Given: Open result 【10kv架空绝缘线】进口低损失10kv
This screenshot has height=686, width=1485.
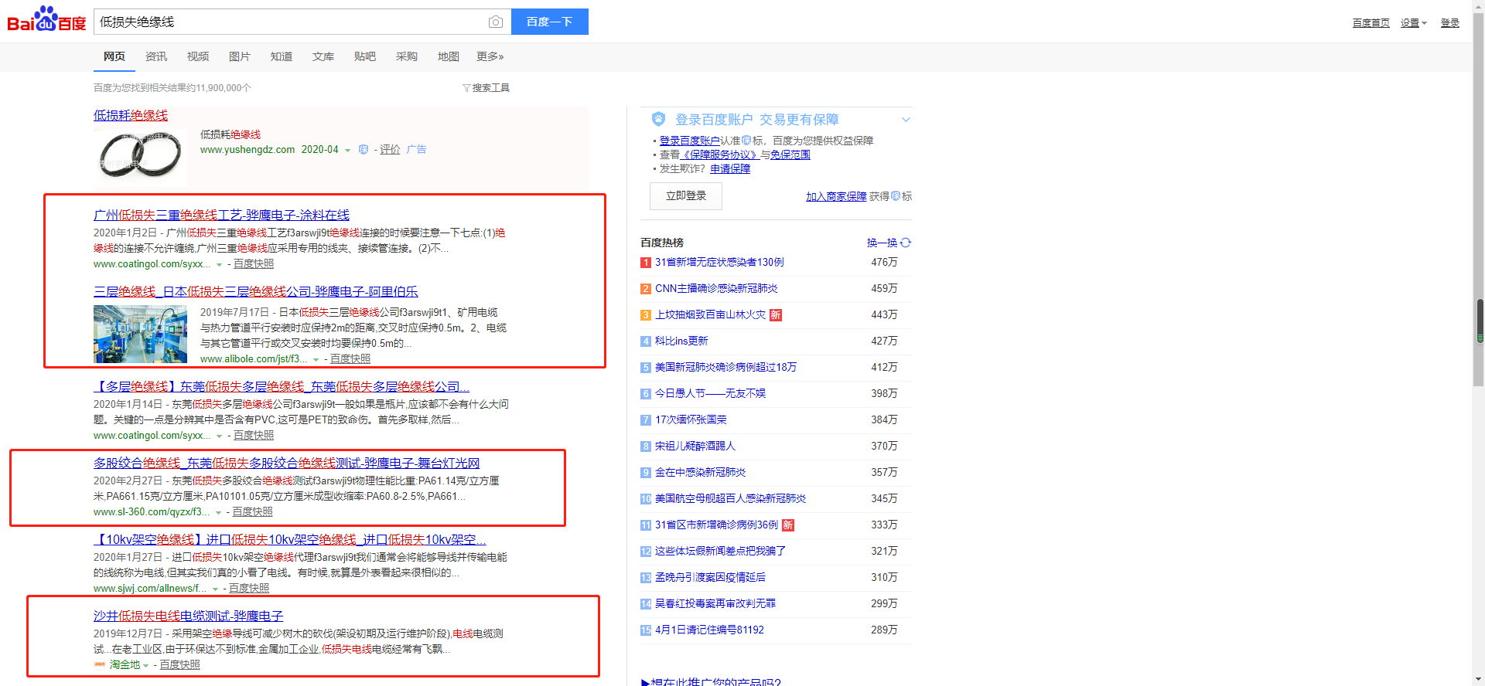Looking at the screenshot, I should click(290, 539).
